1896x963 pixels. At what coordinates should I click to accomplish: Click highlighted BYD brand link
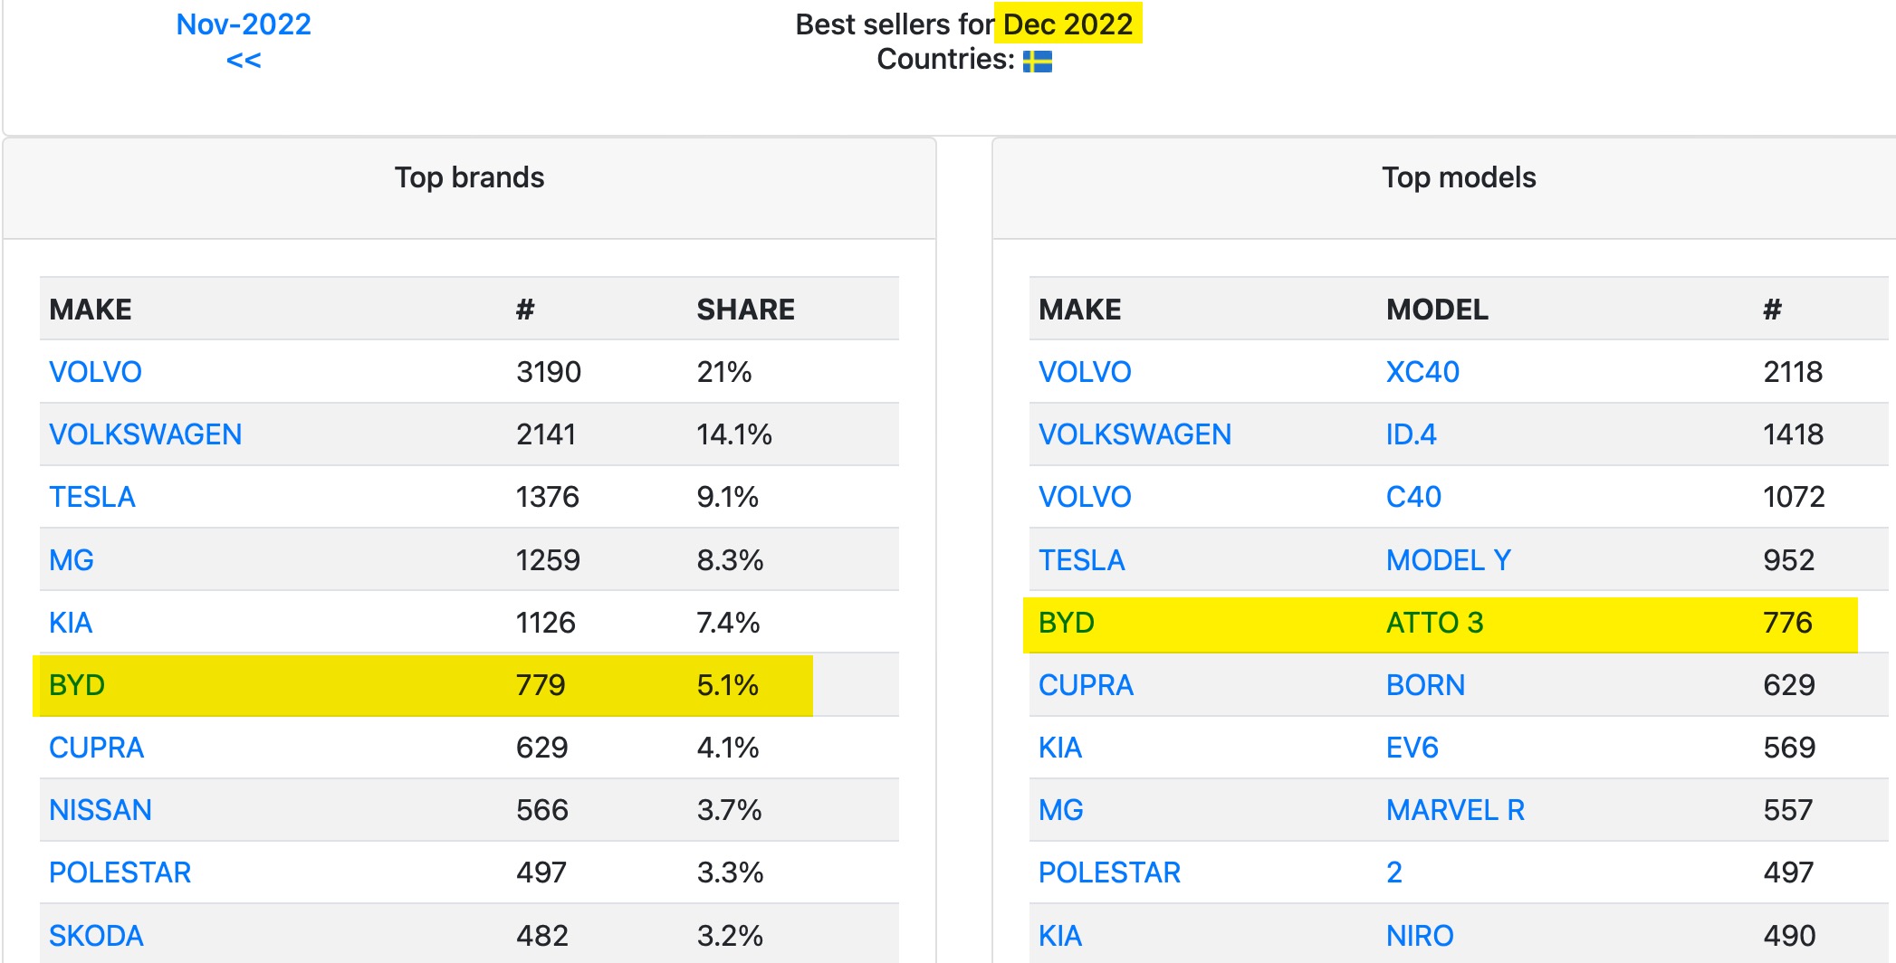pyautogui.click(x=77, y=685)
